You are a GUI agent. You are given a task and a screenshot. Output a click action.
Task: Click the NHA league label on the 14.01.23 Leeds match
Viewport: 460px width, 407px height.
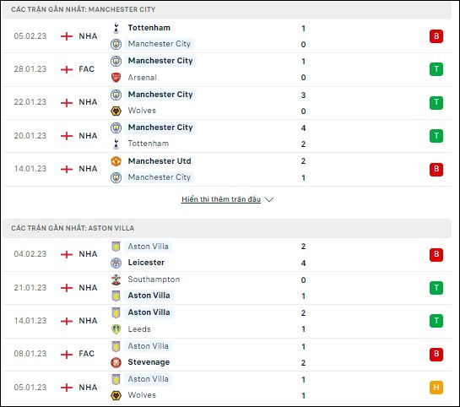(x=88, y=321)
